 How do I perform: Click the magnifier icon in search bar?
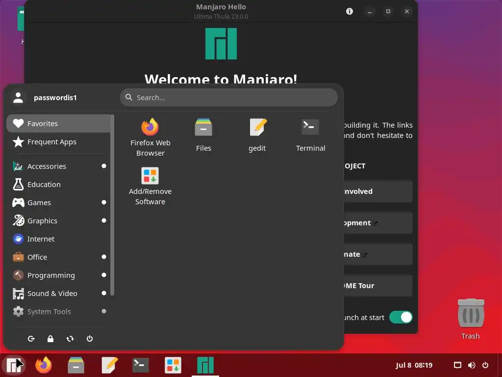click(129, 98)
